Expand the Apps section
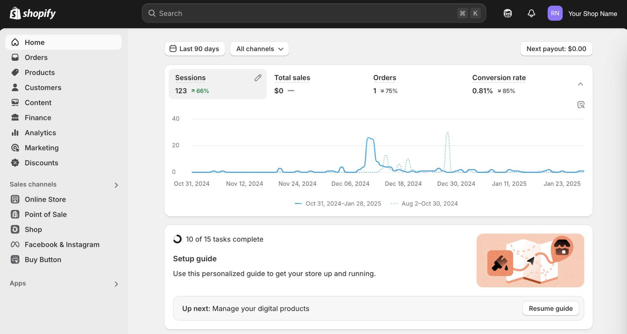Image resolution: width=627 pixels, height=334 pixels. pos(116,284)
